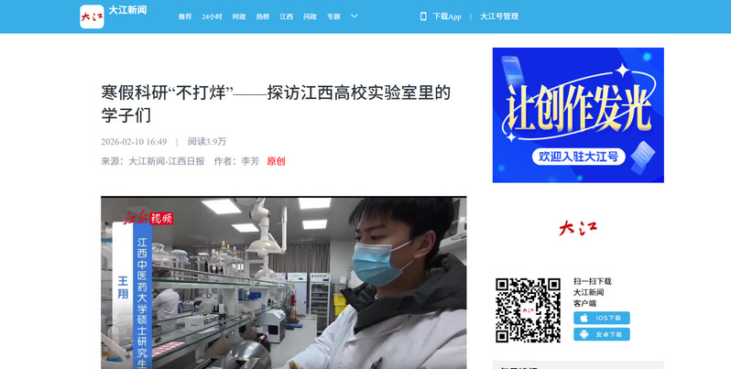Viewport: 731px width, 369px height.
Task: Click the 下载App link in header
Action: [447, 16]
